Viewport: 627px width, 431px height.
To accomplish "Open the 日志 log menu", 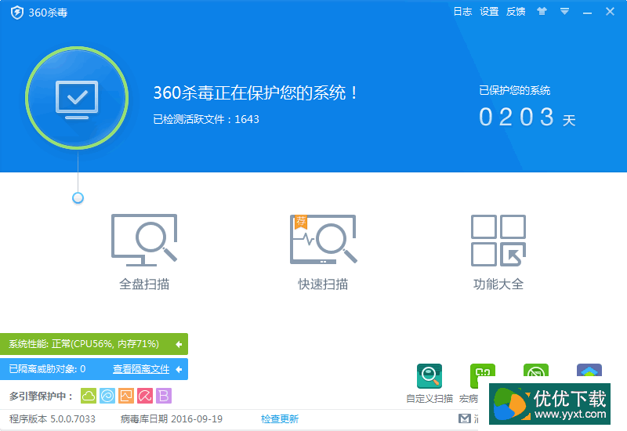I will pos(462,12).
